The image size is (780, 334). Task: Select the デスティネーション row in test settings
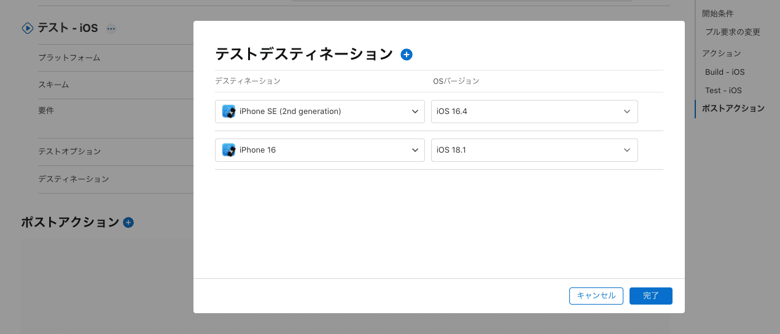(x=74, y=179)
